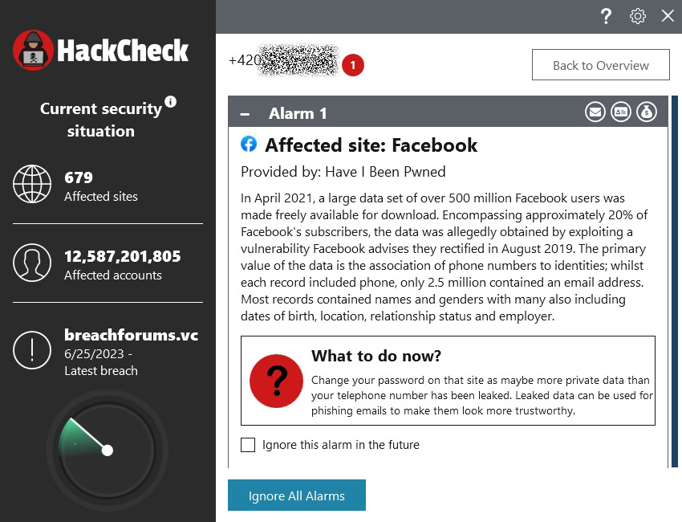Open settings with the gear icon
The width and height of the screenshot is (682, 522).
point(638,16)
